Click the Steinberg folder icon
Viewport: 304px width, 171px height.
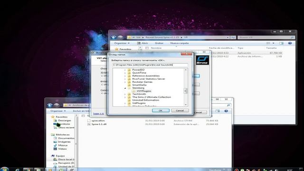tap(129, 88)
